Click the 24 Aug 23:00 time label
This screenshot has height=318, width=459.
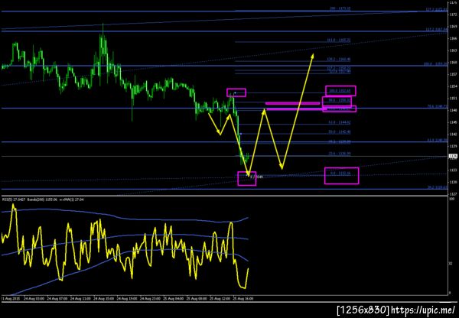click(x=150, y=299)
